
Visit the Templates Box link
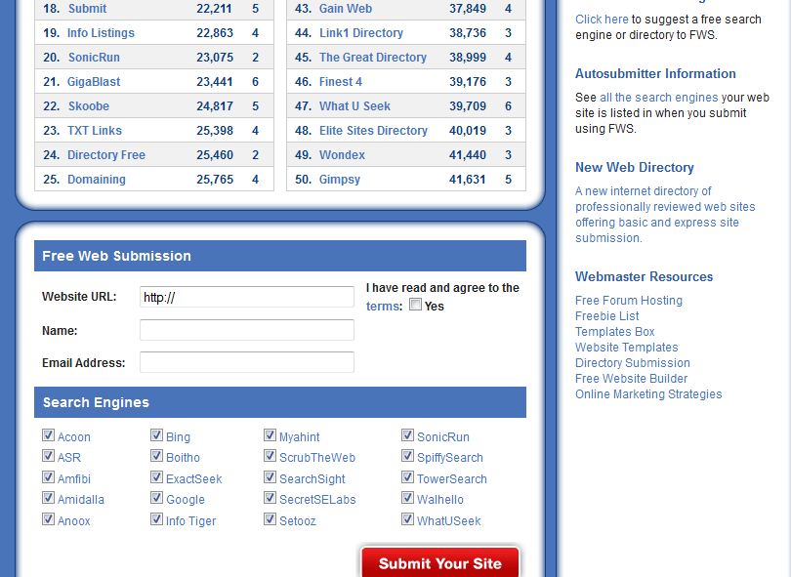(615, 332)
